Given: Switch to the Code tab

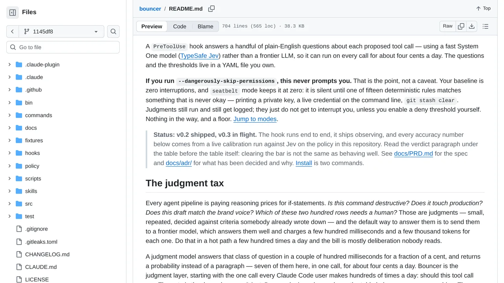Looking at the screenshot, I should [180, 26].
